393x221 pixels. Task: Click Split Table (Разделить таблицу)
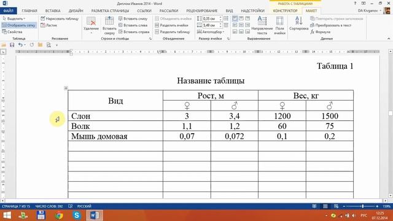tap(173, 32)
